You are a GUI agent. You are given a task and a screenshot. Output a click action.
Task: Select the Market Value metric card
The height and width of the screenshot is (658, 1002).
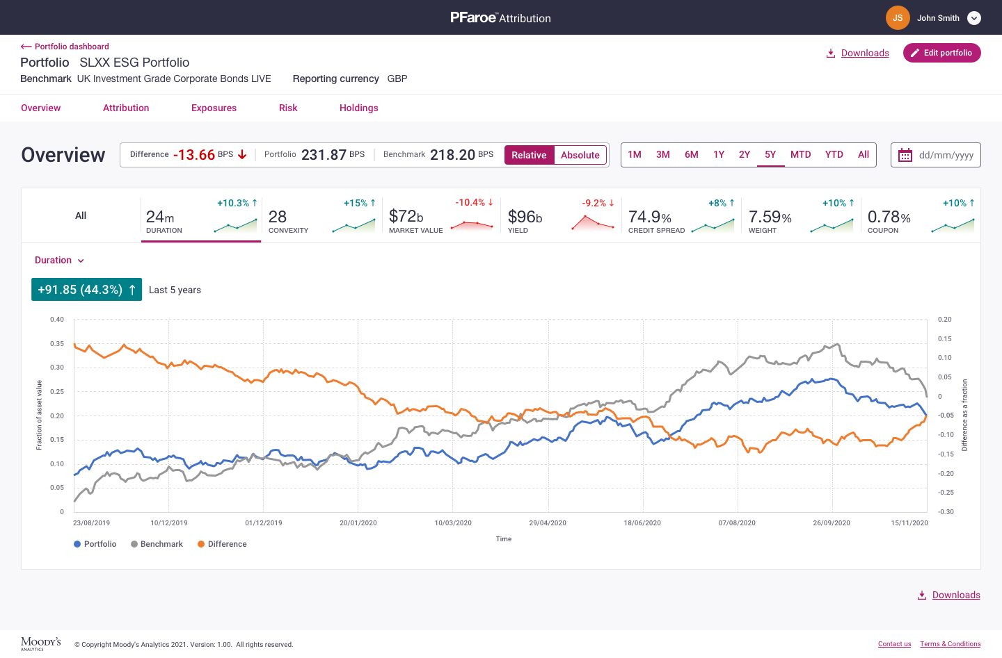coord(441,215)
